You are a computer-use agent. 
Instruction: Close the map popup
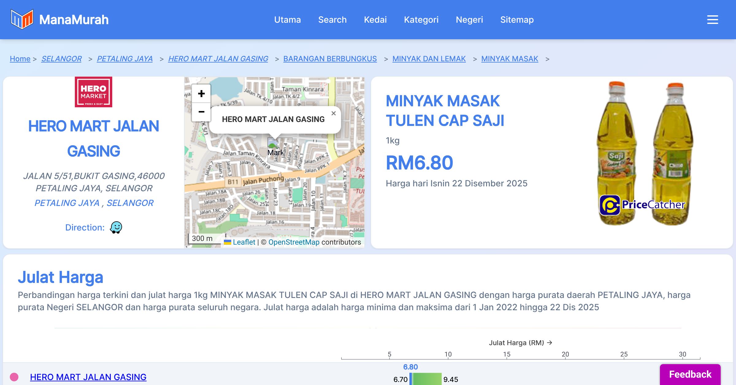pyautogui.click(x=334, y=113)
